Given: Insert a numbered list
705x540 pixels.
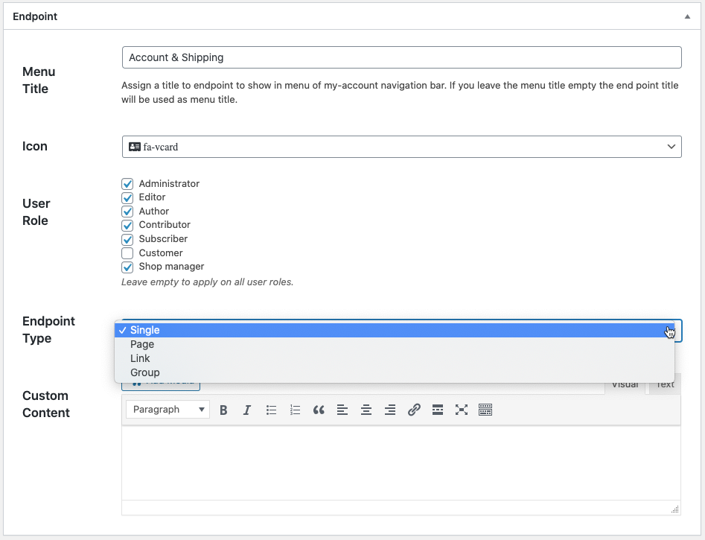Looking at the screenshot, I should tap(295, 409).
